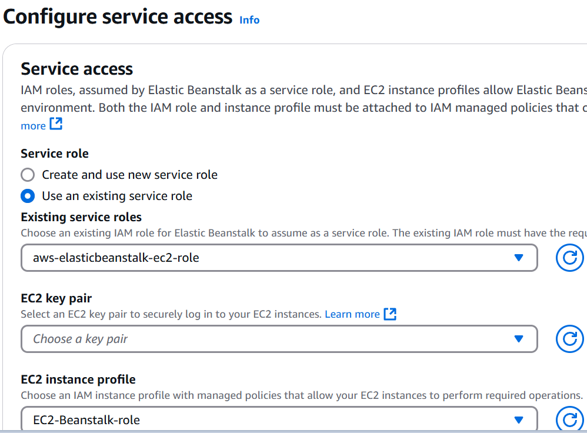Open the Learn more link for EC2 key pair
Viewport: 587px width, 433px height.
[352, 314]
